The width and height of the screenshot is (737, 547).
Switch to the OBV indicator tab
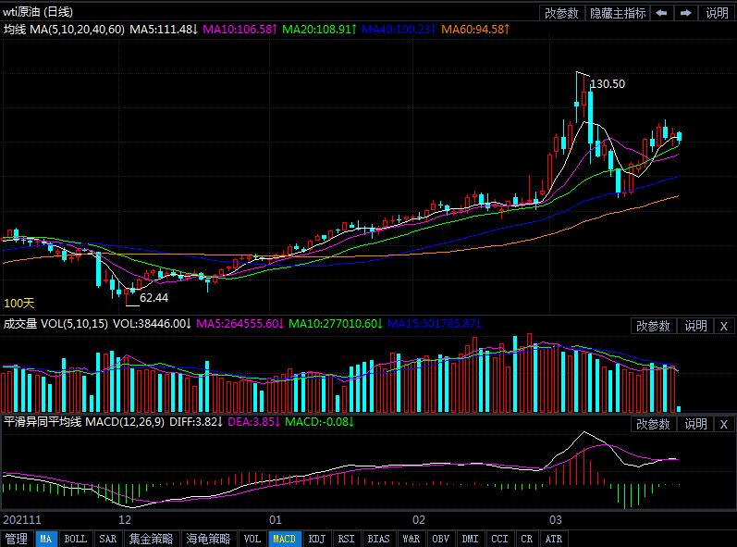coord(441,539)
